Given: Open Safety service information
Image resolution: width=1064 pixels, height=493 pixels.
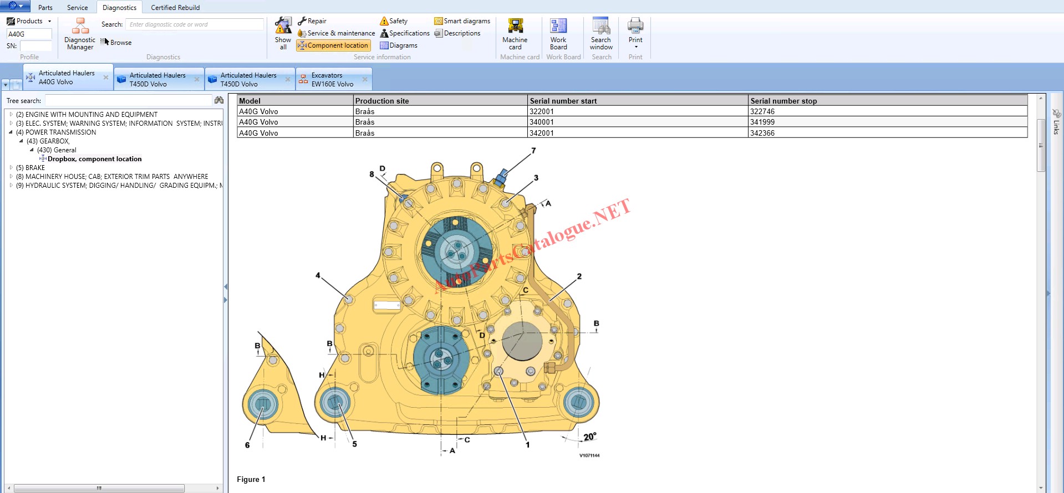Looking at the screenshot, I should coord(394,21).
